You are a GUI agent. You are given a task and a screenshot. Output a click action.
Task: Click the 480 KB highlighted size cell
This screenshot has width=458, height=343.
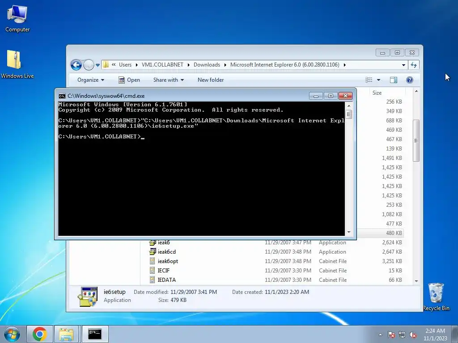pyautogui.click(x=394, y=233)
